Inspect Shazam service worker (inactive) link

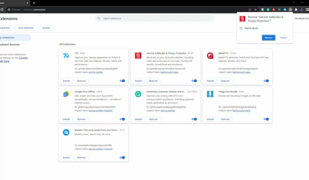[100, 149]
